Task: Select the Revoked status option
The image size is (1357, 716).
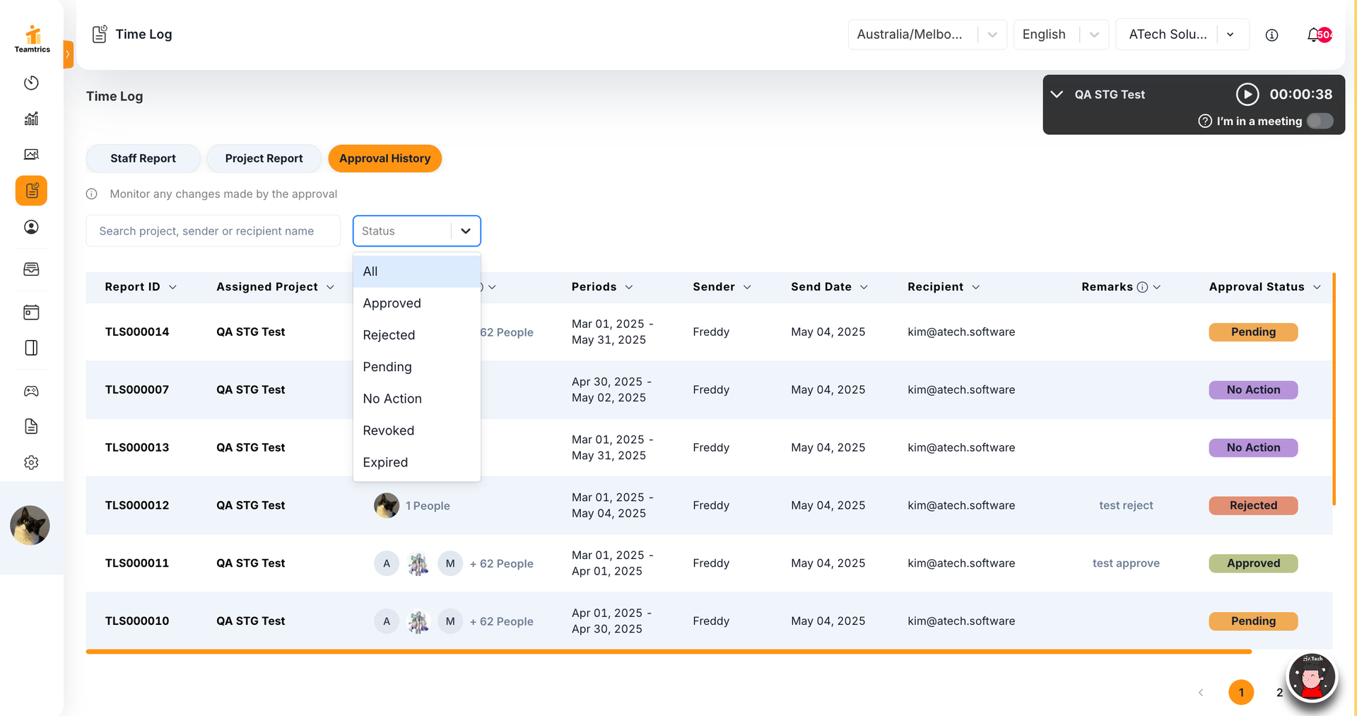Action: pyautogui.click(x=417, y=430)
